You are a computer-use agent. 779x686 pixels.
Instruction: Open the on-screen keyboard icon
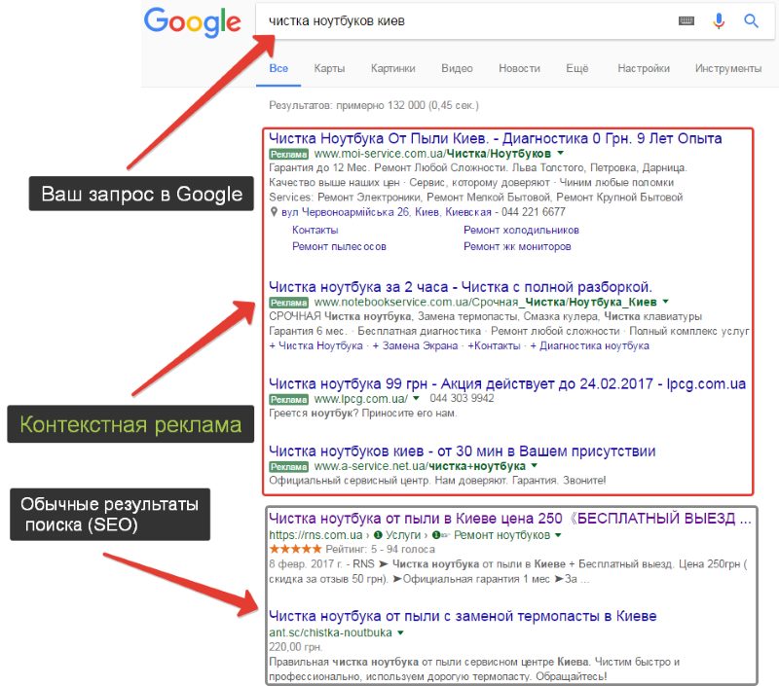[x=686, y=20]
